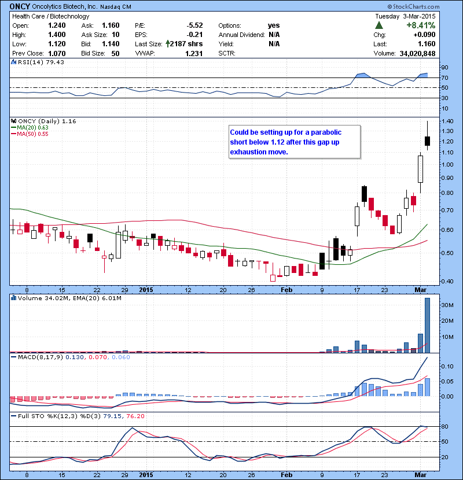This screenshot has height=480, width=463.
Task: Click the Annual Dividend value N/A
Action: [274, 35]
